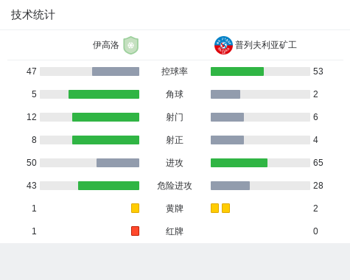The width and height of the screenshot is (350, 280).
Task: Select the 技术统计 section heading
Action: [x=32, y=15]
